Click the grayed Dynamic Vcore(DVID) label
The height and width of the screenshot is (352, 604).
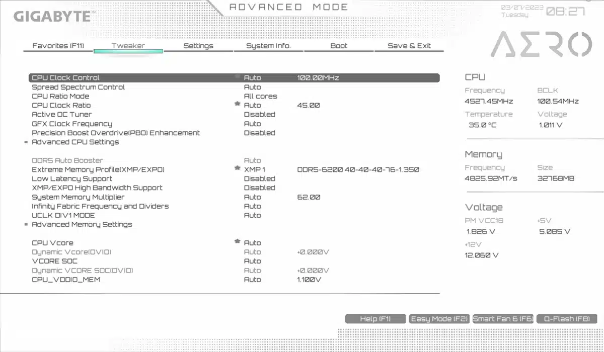click(x=71, y=252)
